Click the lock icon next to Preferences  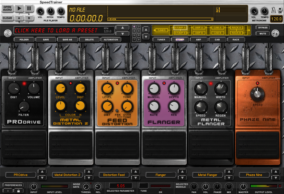coord(18,190)
